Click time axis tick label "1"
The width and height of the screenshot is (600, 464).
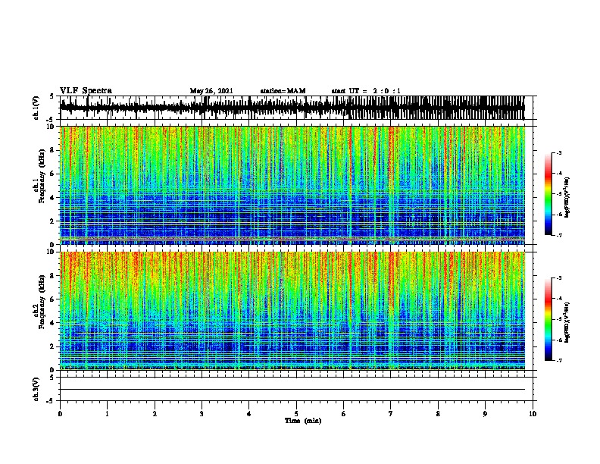pyautogui.click(x=107, y=414)
